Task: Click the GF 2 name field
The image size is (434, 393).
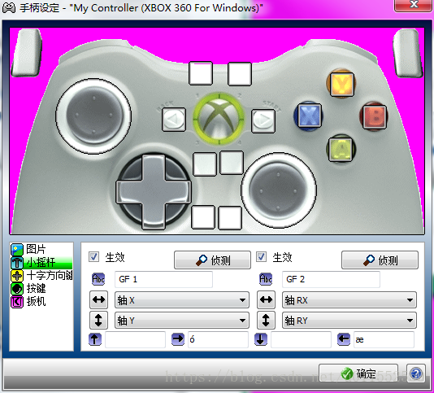Action: click(331, 279)
